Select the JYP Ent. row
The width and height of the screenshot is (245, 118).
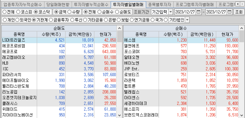point(181,69)
